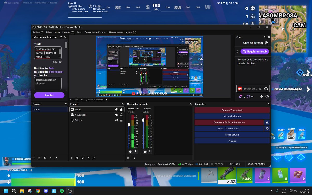
Task: Open Herramientas menu
Action: pyautogui.click(x=116, y=32)
